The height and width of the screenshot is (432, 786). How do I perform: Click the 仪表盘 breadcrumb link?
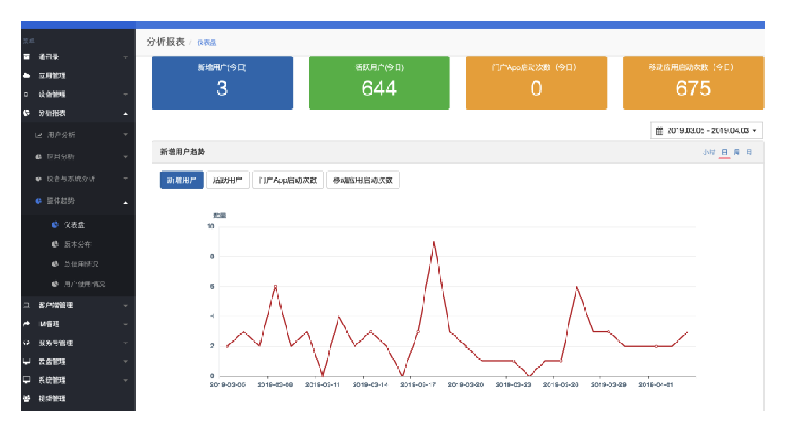(206, 43)
